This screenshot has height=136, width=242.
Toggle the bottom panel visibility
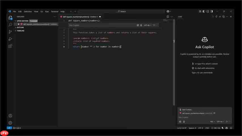pyautogui.click(x=208, y=11)
